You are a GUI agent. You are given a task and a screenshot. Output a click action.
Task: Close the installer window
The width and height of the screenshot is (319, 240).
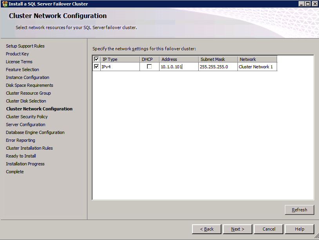pyautogui.click(x=315, y=4)
